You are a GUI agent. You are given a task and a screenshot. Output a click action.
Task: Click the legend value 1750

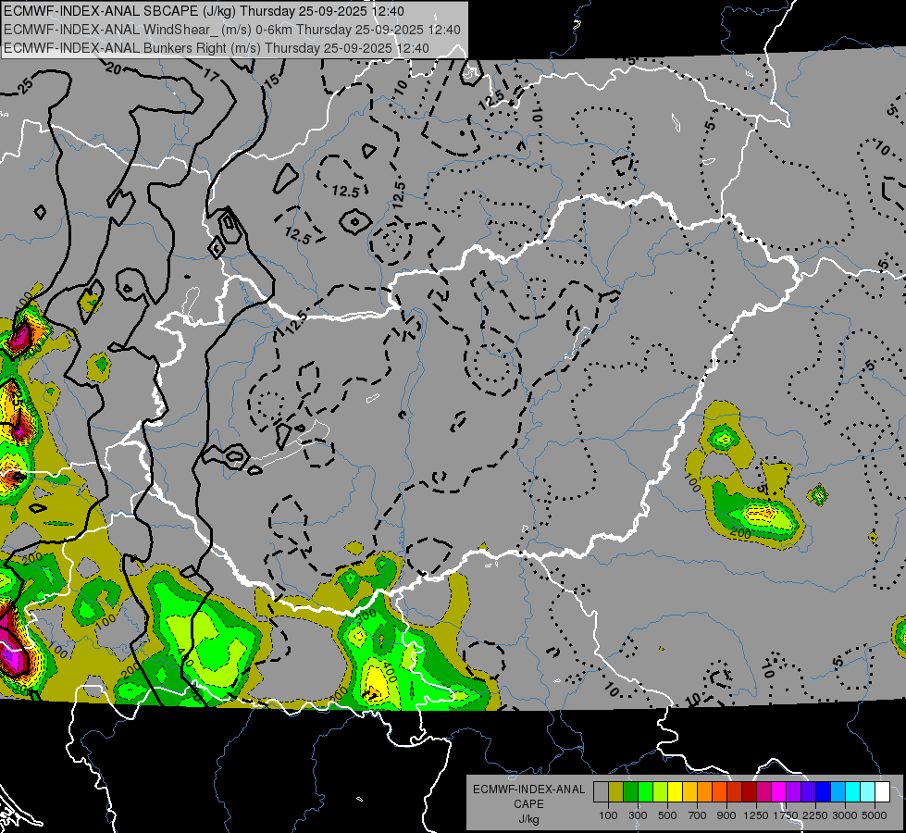[x=786, y=815]
